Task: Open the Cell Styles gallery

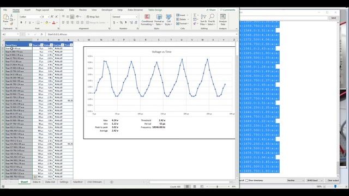Action: [x=169, y=20]
